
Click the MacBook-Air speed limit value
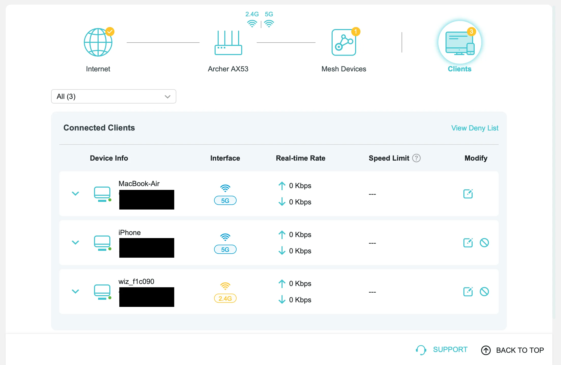(x=372, y=194)
